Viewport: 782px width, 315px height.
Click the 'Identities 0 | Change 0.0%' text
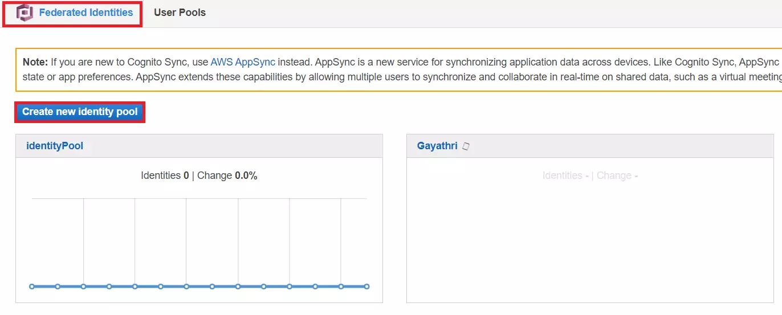tap(199, 175)
